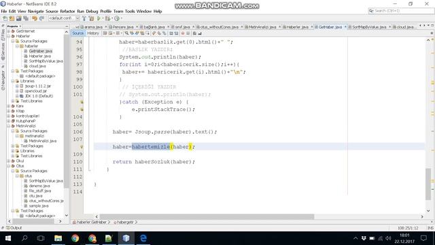Viewport: 435px width, 245px height.
Task: Switch to the MetinAnalizi.java tab
Action: pyautogui.click(x=262, y=27)
